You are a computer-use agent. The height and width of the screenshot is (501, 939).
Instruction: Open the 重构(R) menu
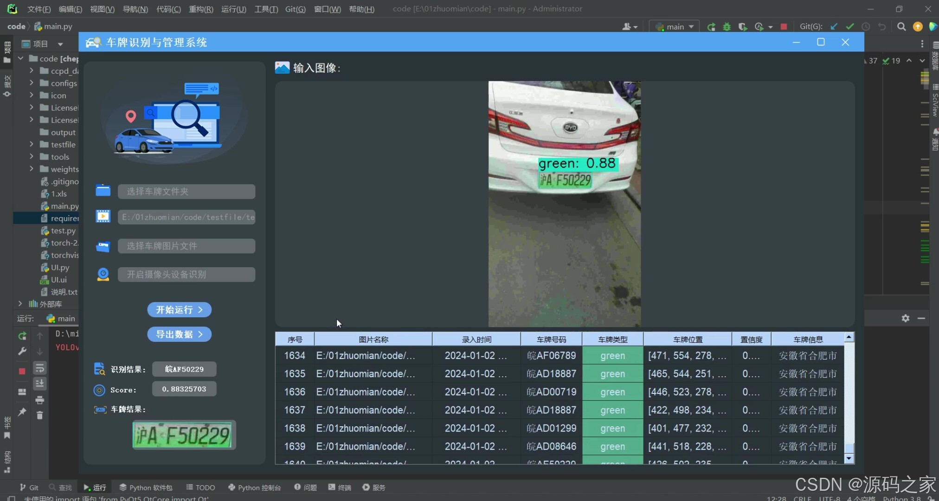click(x=201, y=9)
